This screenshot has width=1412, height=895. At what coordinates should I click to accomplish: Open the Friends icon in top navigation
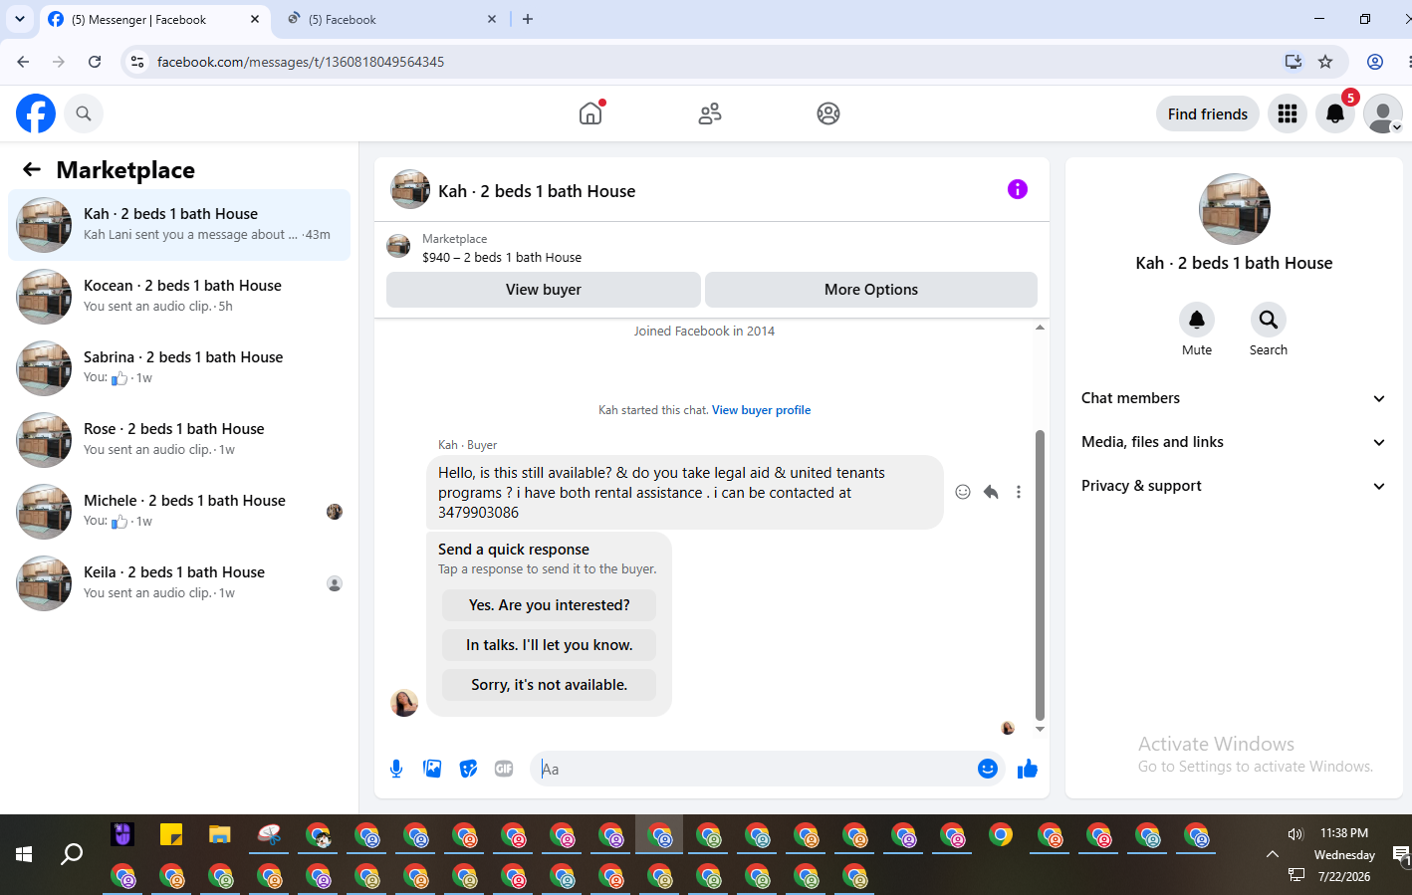point(710,113)
